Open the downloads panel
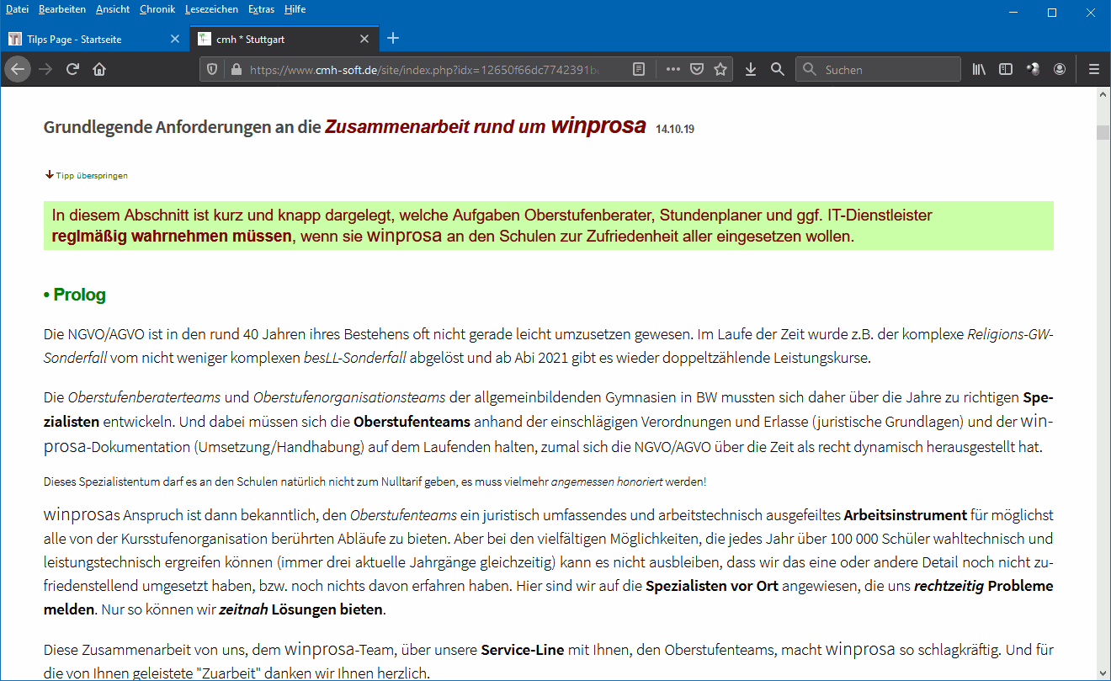This screenshot has height=681, width=1111. [751, 70]
